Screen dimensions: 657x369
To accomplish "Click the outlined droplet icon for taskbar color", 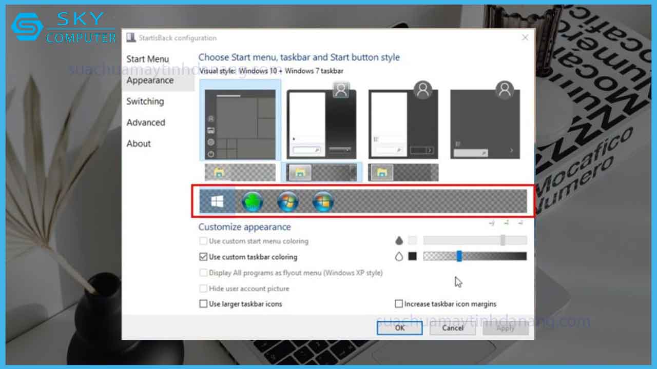I will (x=399, y=256).
